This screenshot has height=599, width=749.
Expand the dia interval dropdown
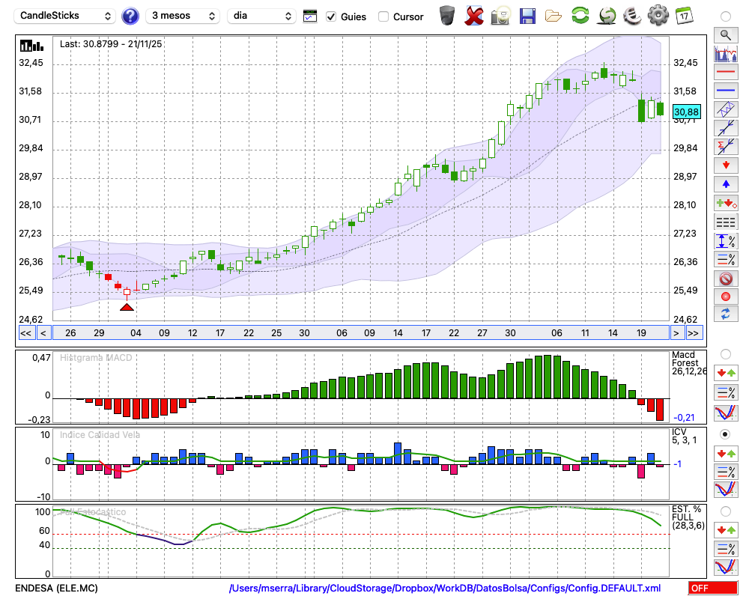click(262, 16)
